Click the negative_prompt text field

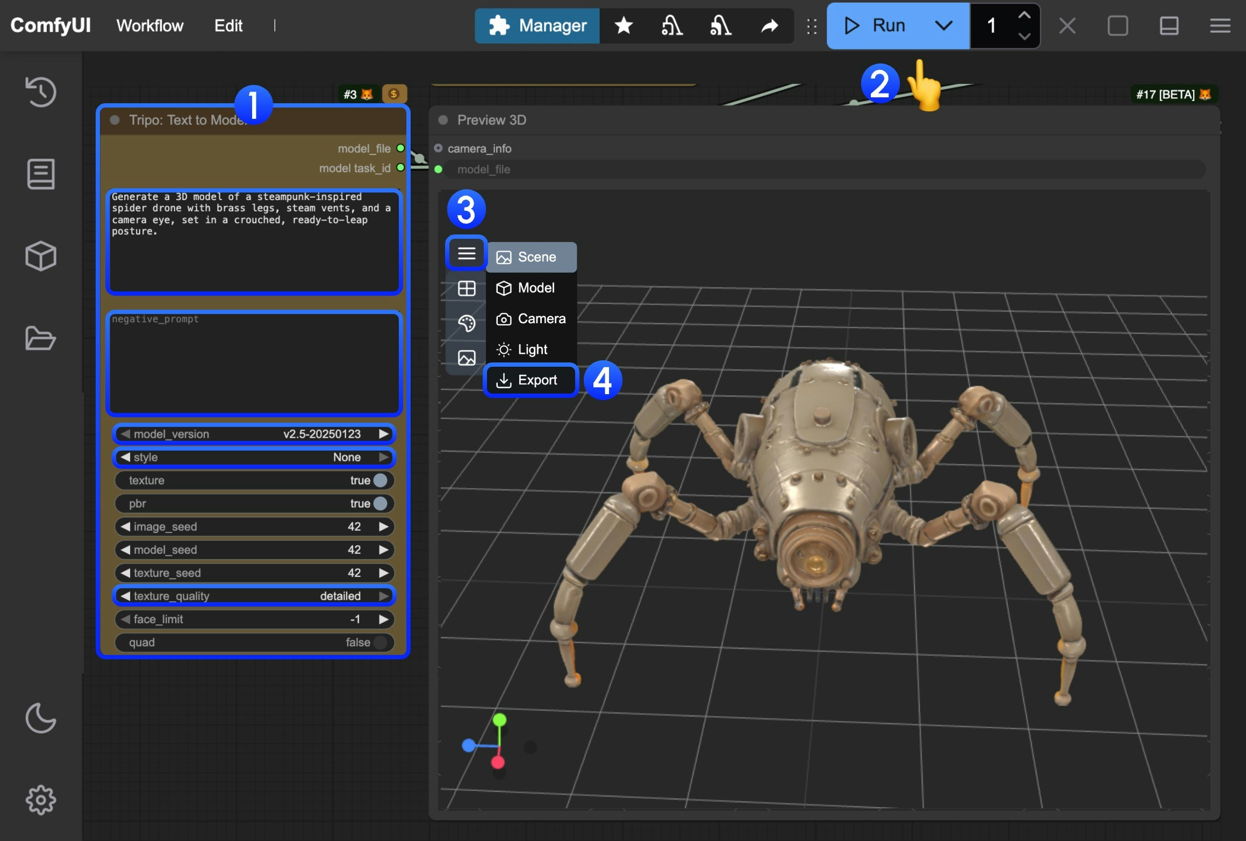[254, 363]
